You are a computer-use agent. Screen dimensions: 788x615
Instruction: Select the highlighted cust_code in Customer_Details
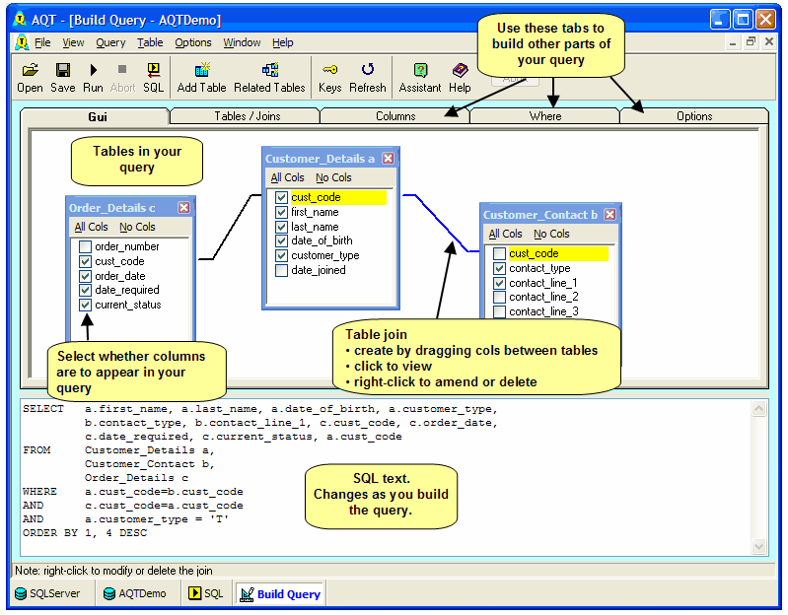338,197
